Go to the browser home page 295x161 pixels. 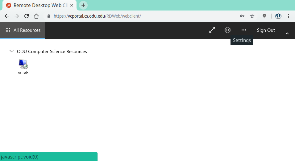pyautogui.click(x=36, y=16)
